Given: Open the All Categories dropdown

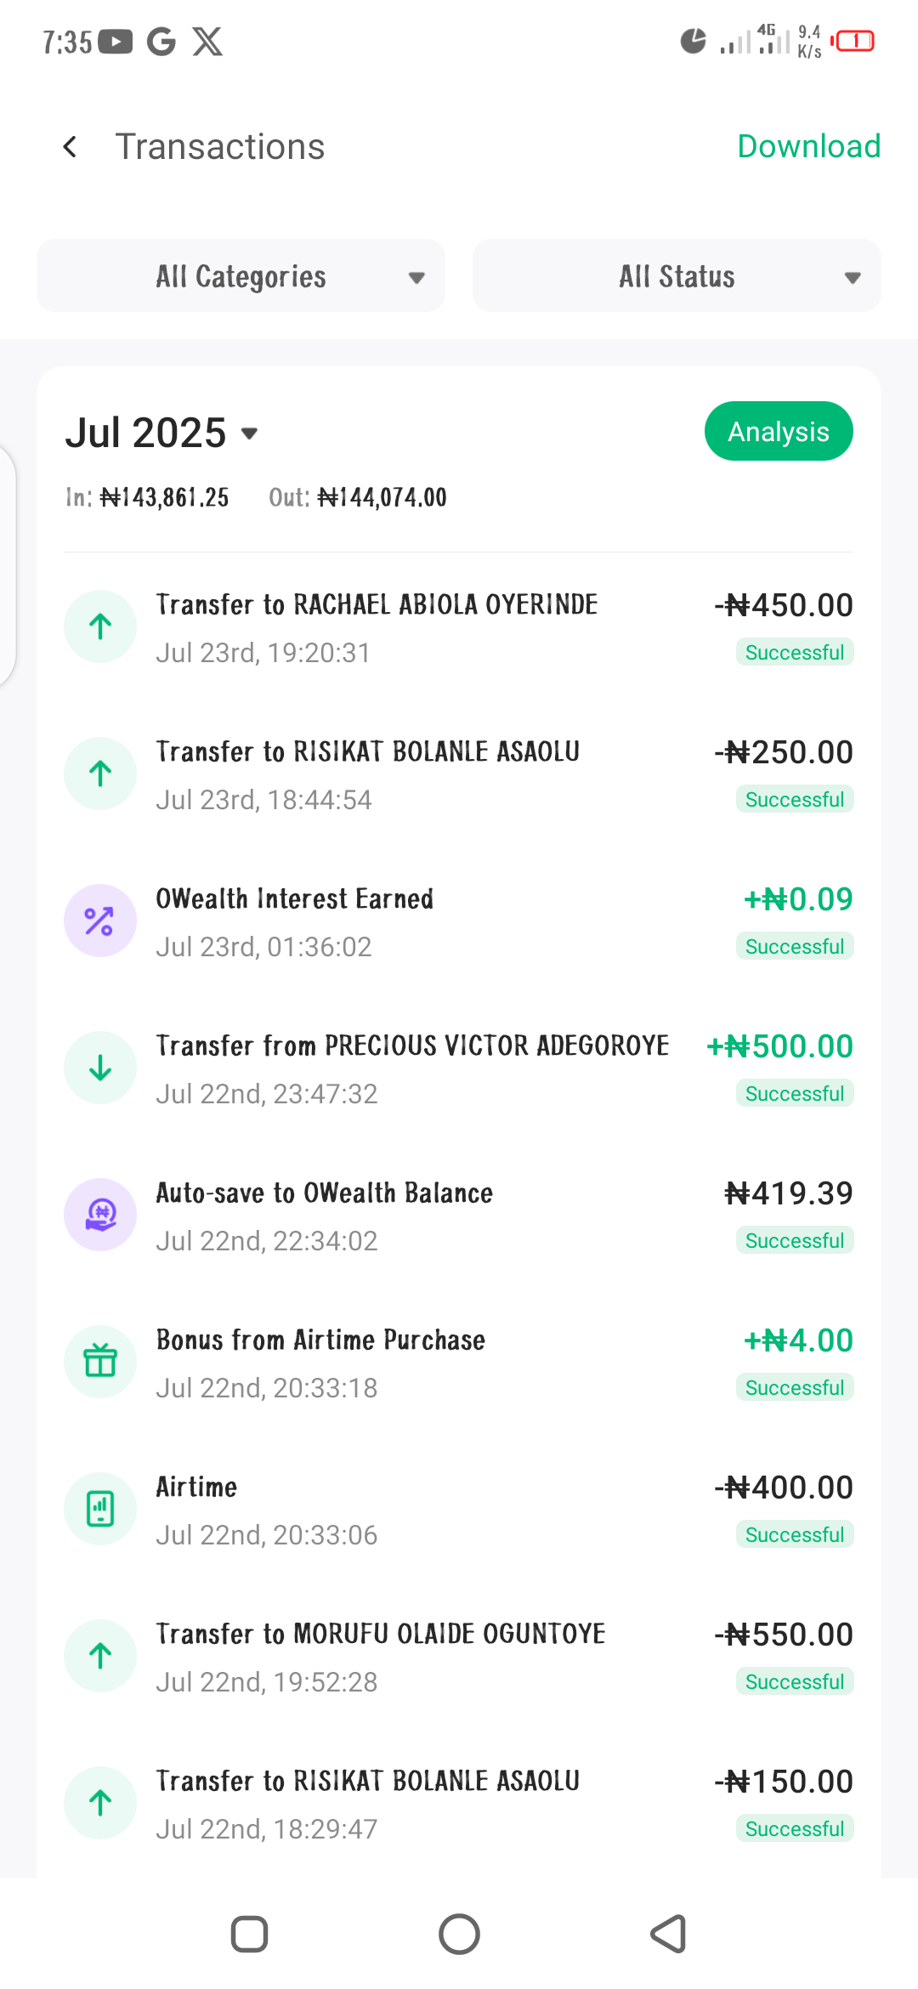Looking at the screenshot, I should 241,276.
